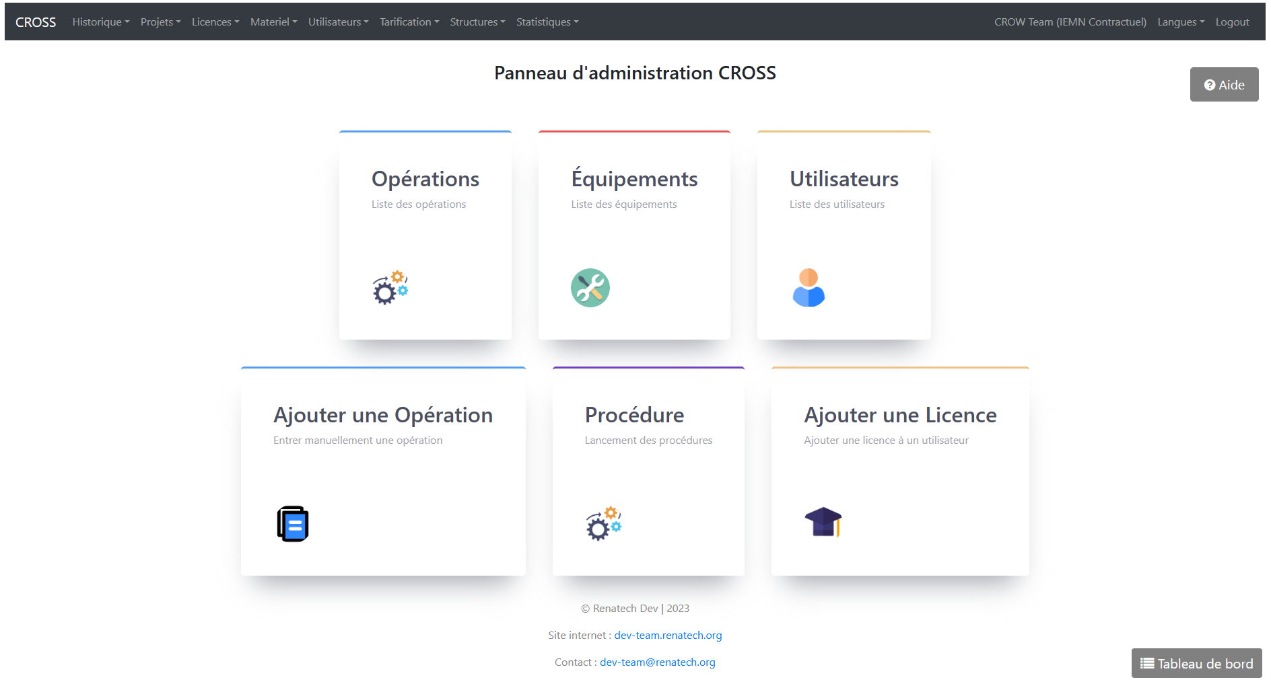This screenshot has width=1271, height=690.
Task: Open the Tableau de bord button
Action: (1196, 664)
